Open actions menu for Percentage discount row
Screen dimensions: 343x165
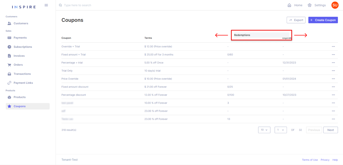pos(333,95)
